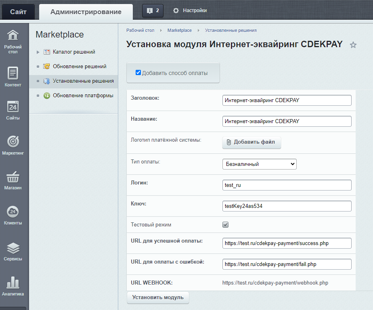Select Каталог решений menu item

[74, 52]
